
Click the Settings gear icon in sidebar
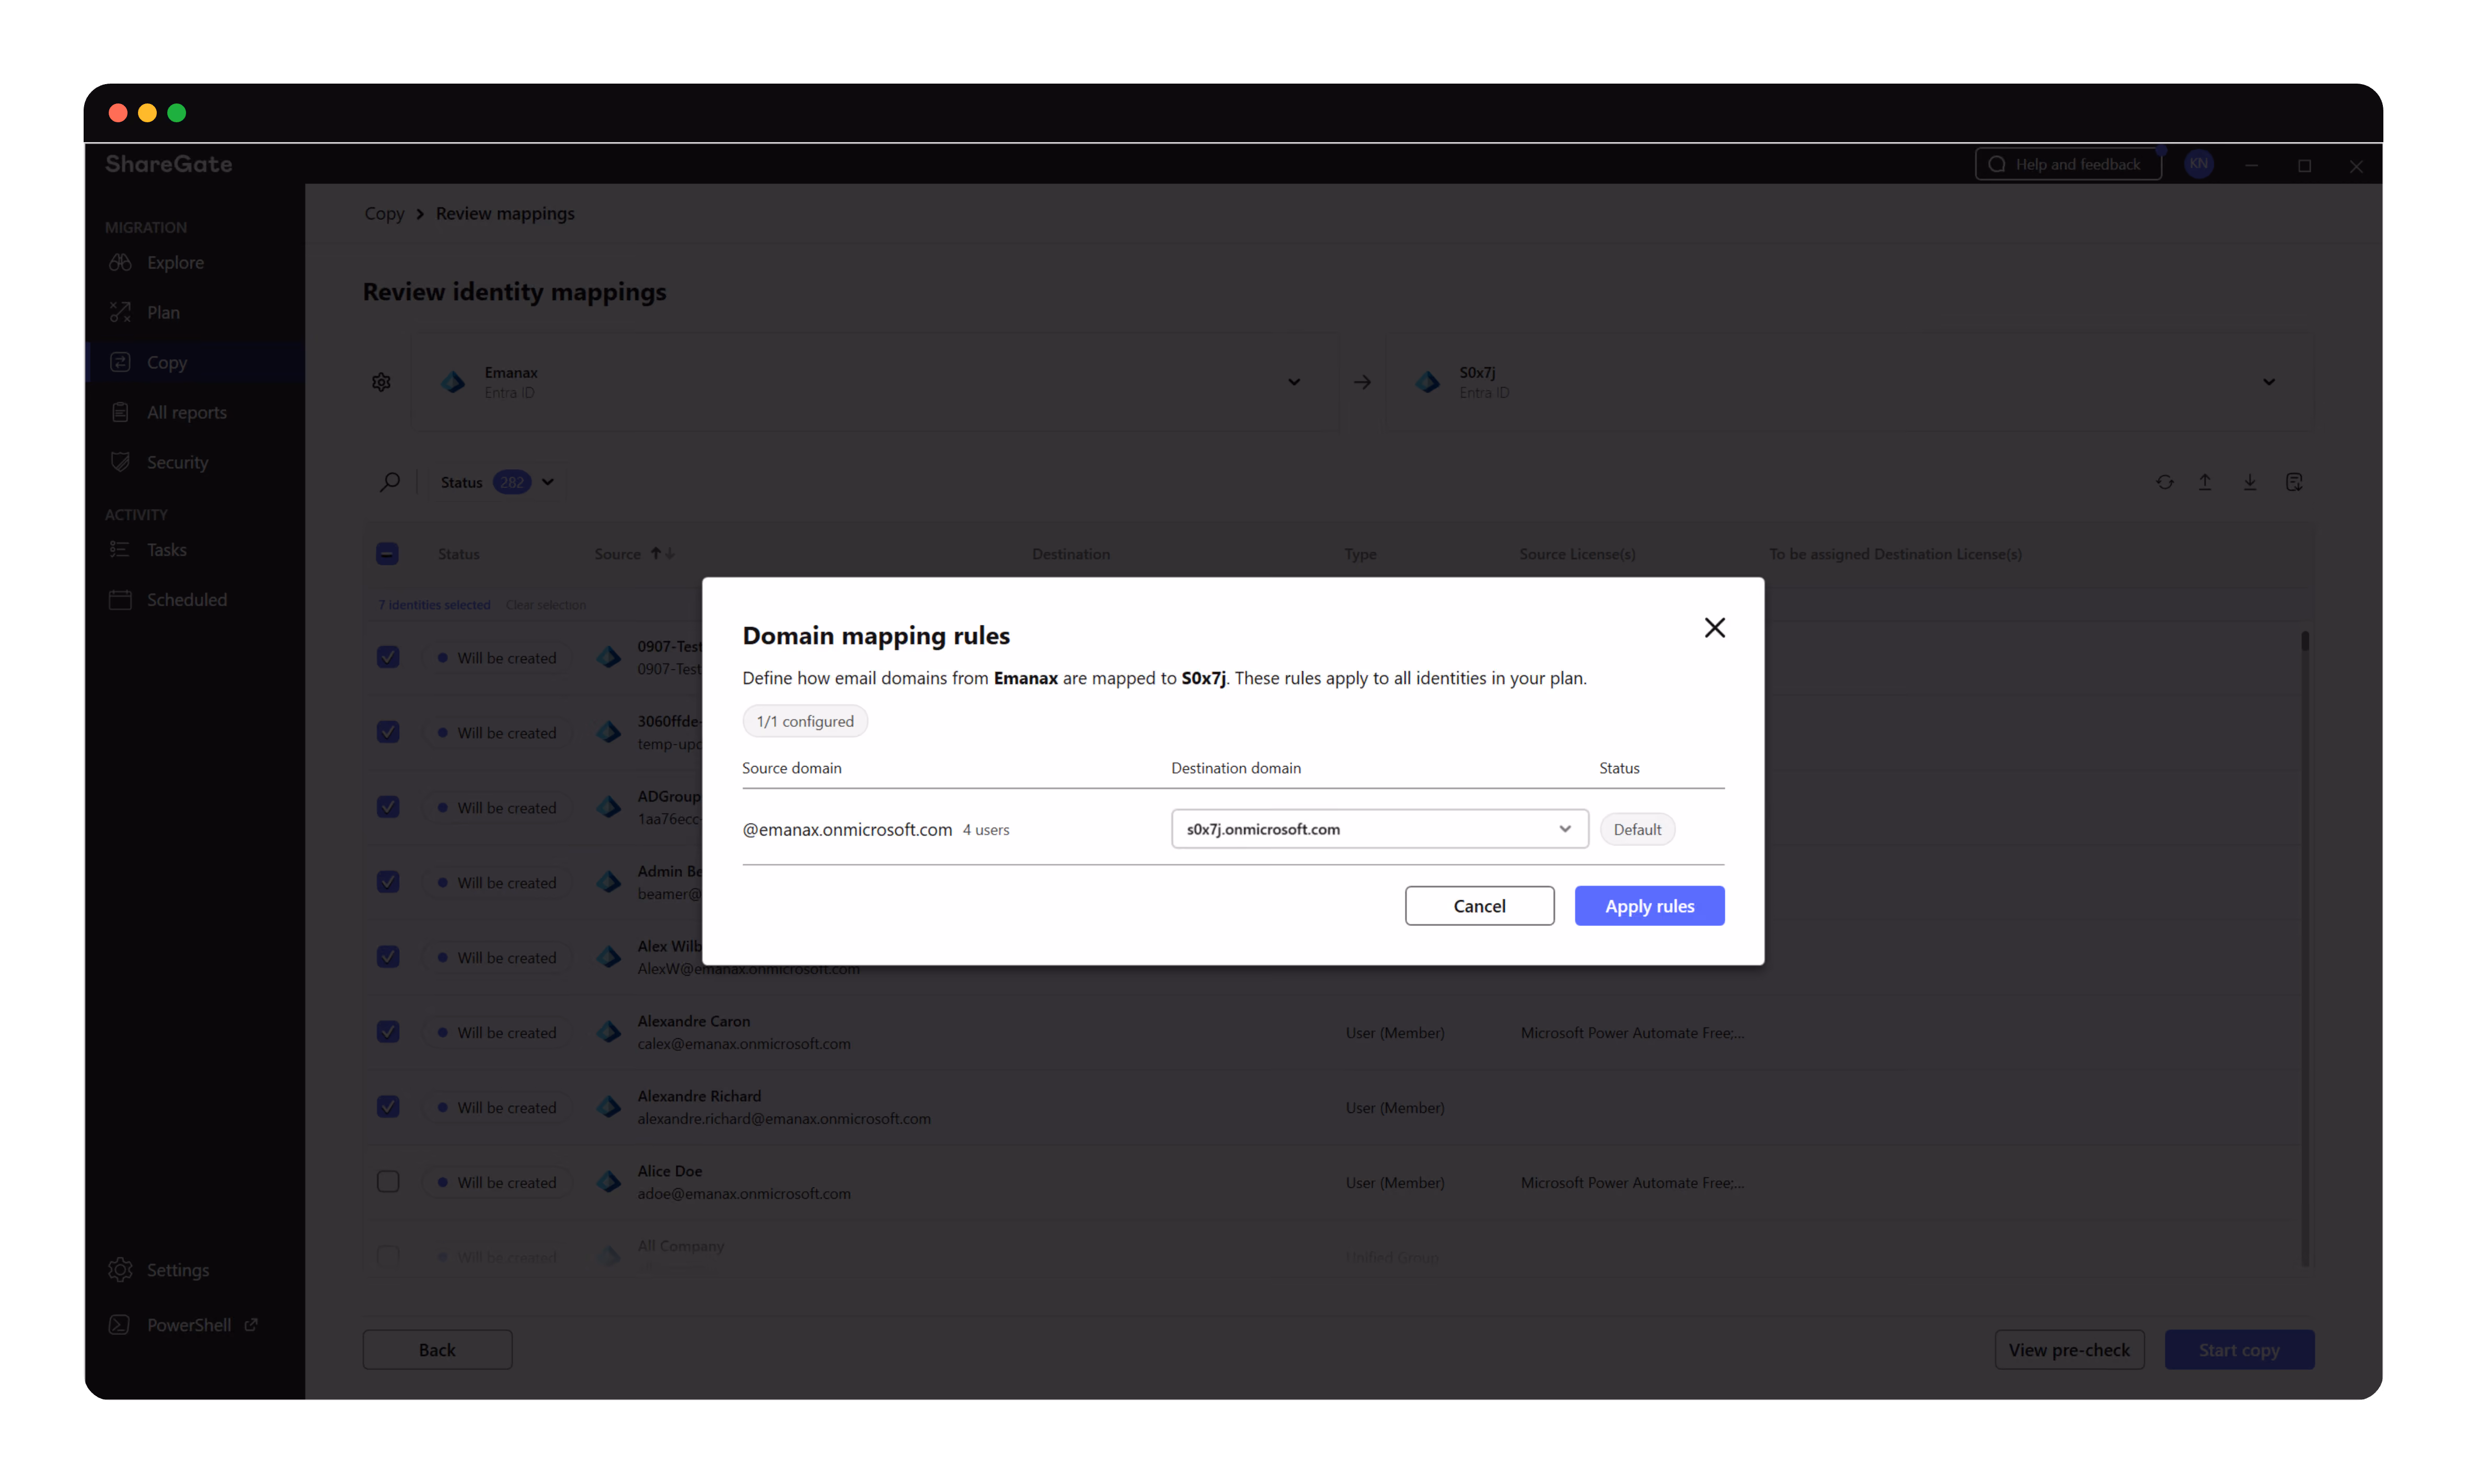tap(120, 1270)
